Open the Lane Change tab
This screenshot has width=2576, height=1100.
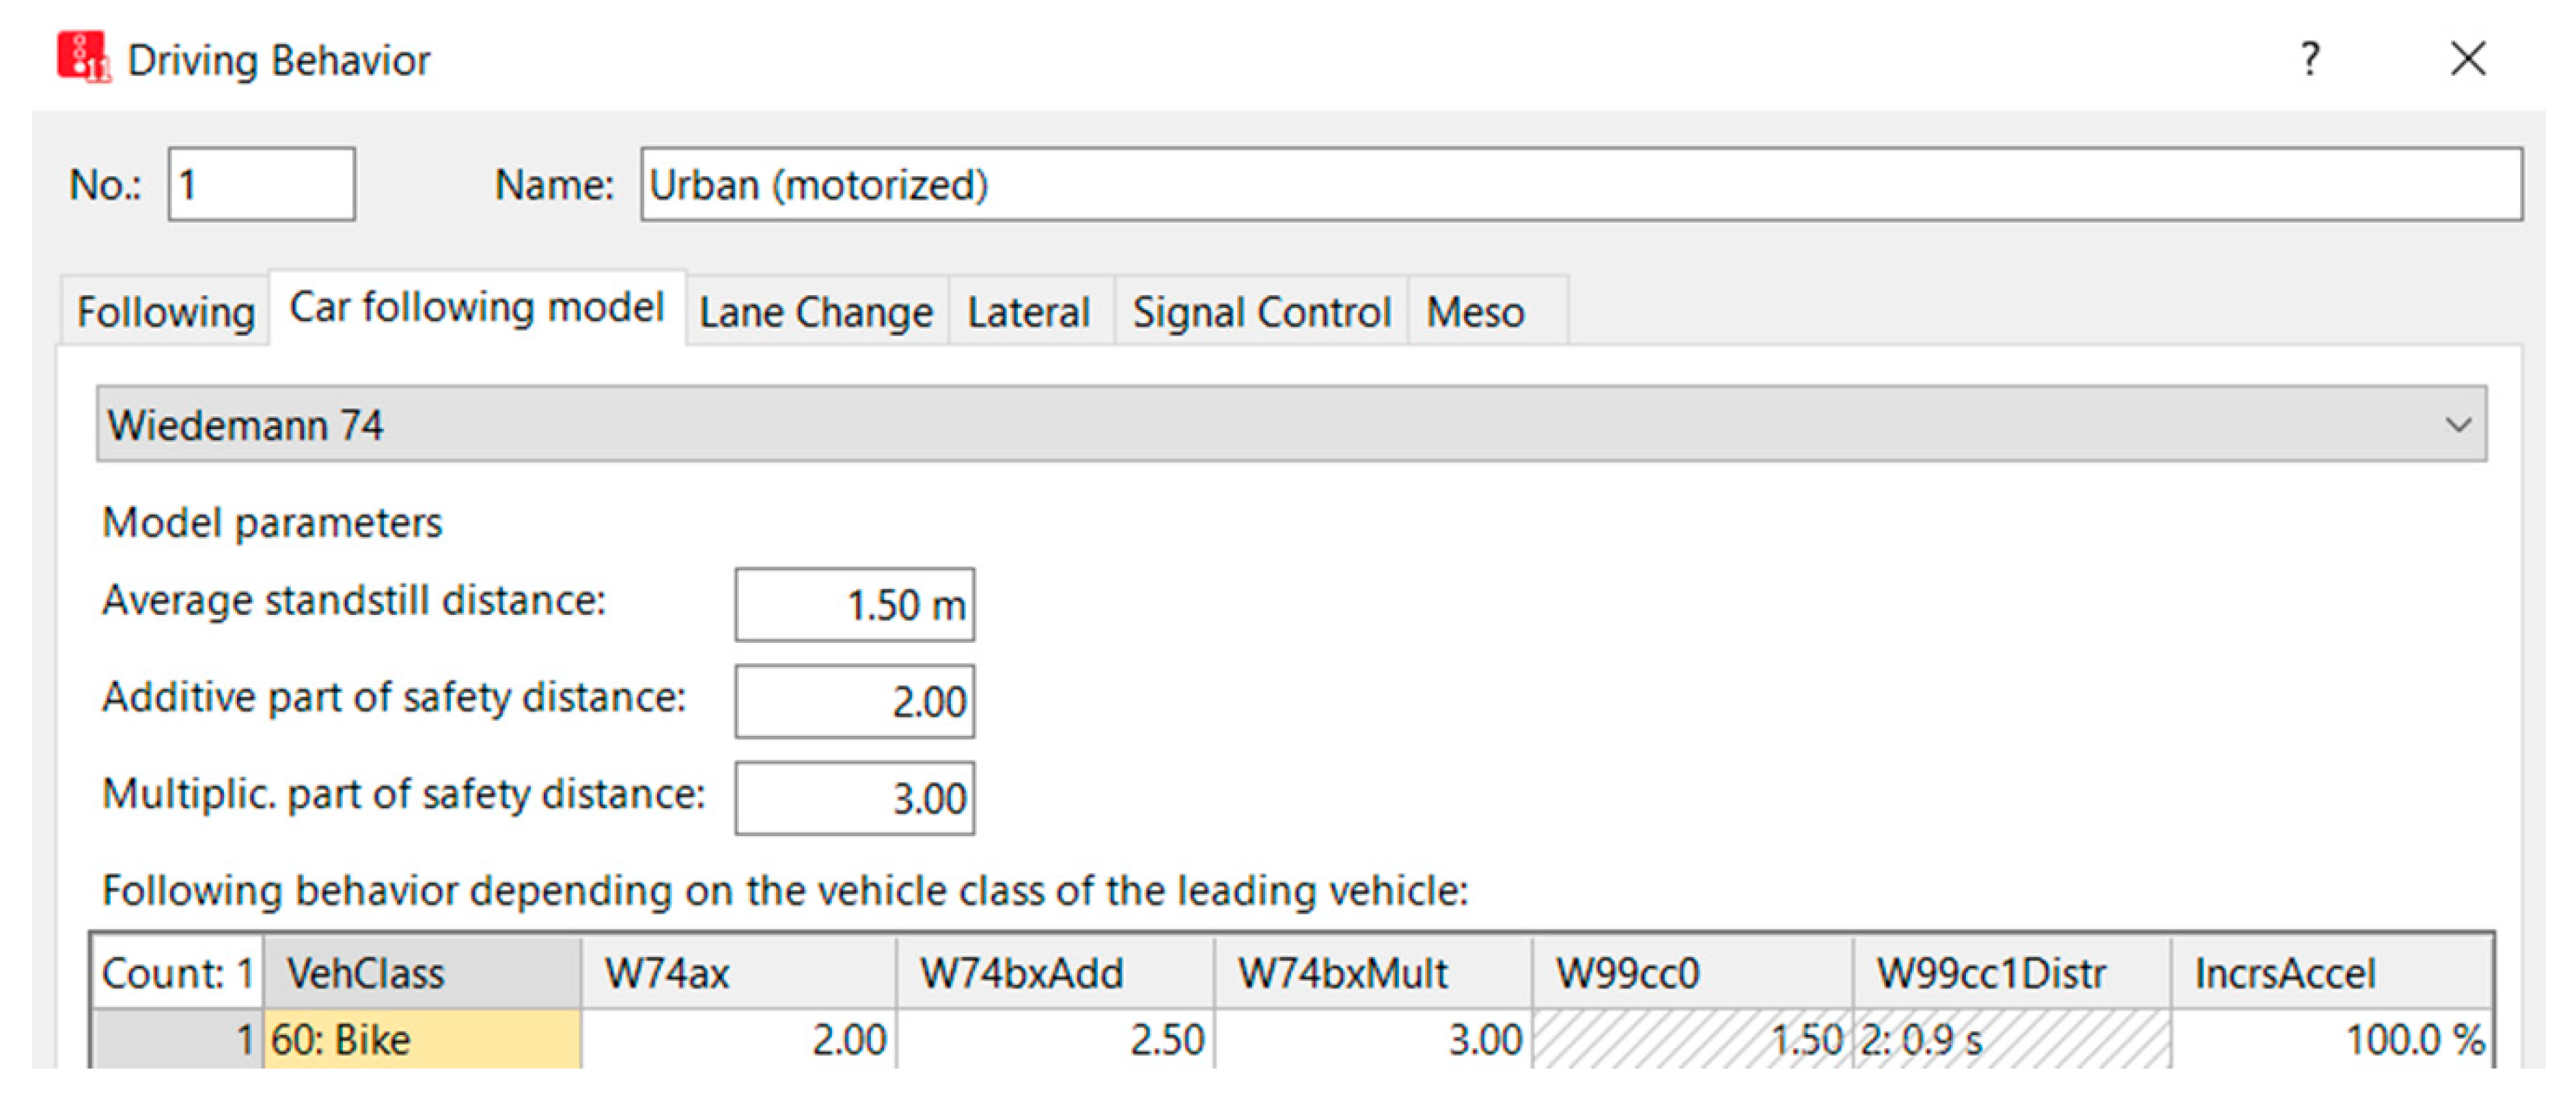click(815, 312)
